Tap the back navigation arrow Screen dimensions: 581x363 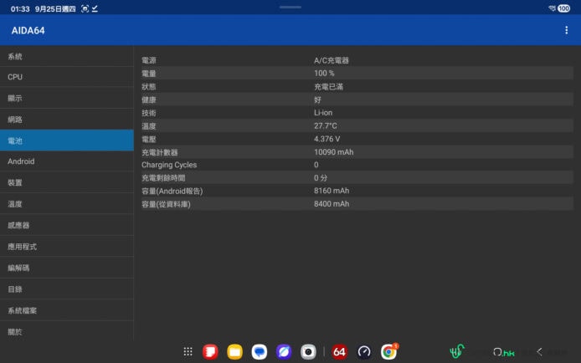[x=539, y=351]
